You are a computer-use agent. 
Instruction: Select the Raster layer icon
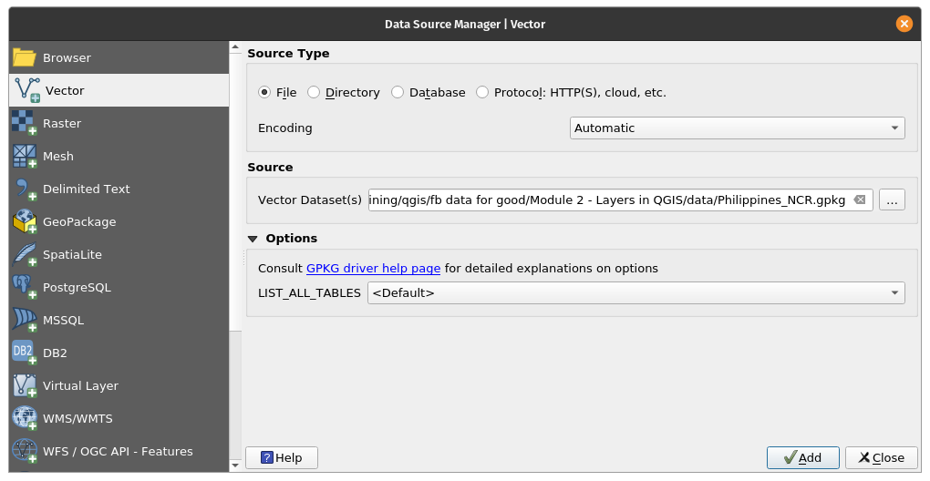pyautogui.click(x=25, y=124)
